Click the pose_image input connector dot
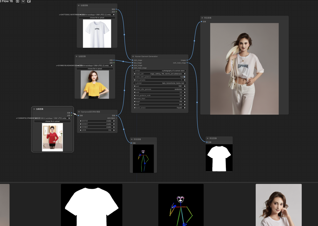This screenshot has width=318, height=226. (x=132, y=65)
